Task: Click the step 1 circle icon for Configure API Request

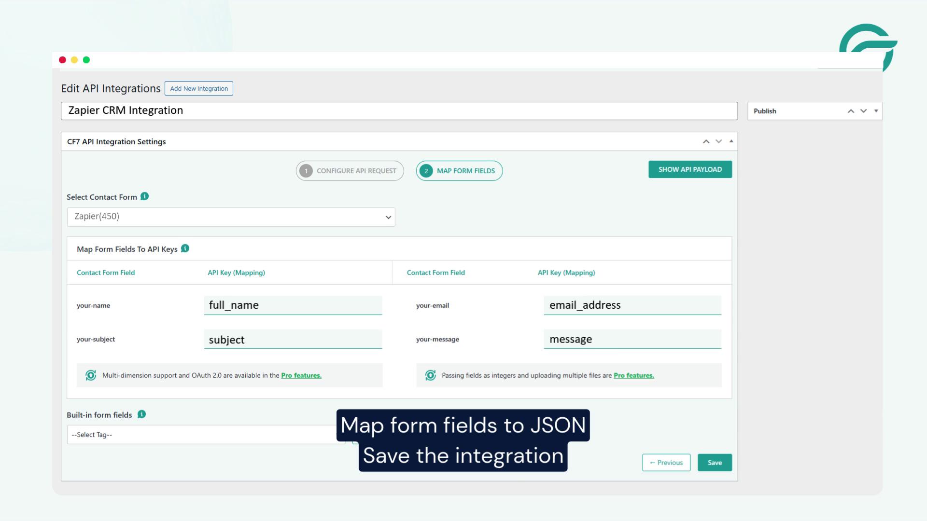Action: (x=307, y=170)
